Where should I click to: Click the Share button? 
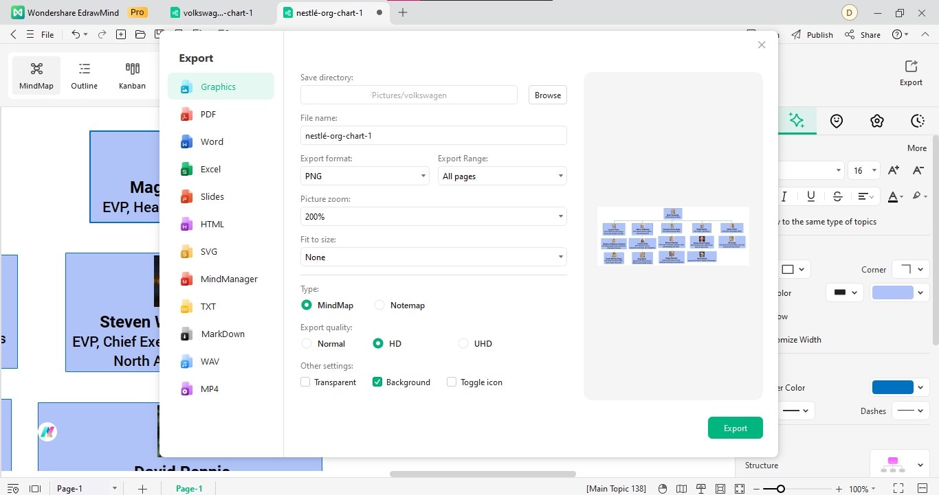click(863, 34)
